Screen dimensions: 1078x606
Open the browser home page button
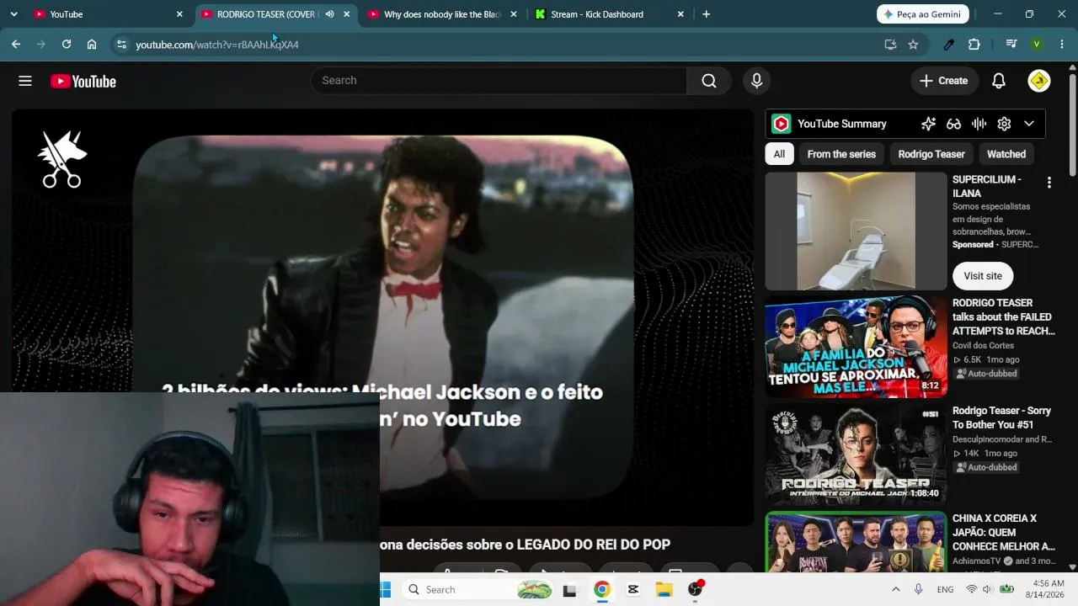point(92,45)
